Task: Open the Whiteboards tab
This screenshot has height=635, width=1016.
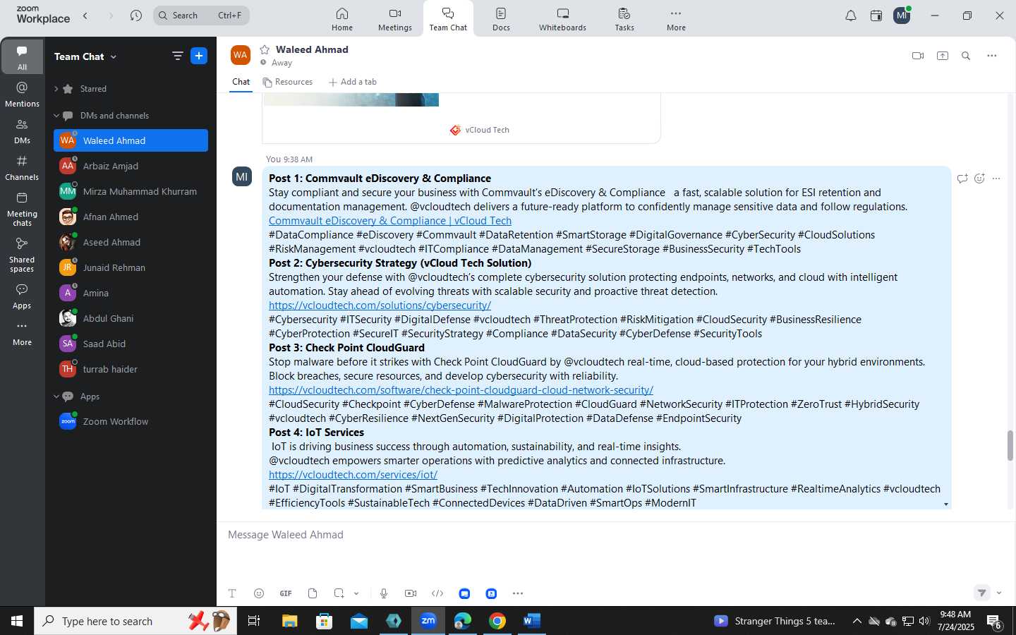Action: pos(562,19)
